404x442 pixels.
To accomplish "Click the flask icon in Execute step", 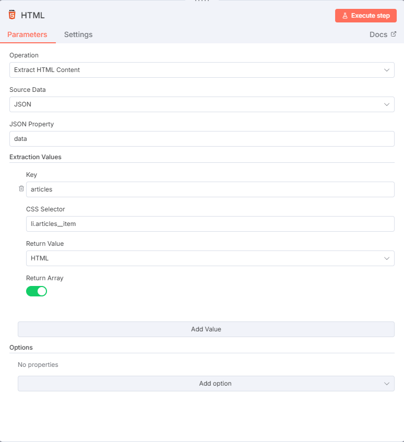I will 345,16.
